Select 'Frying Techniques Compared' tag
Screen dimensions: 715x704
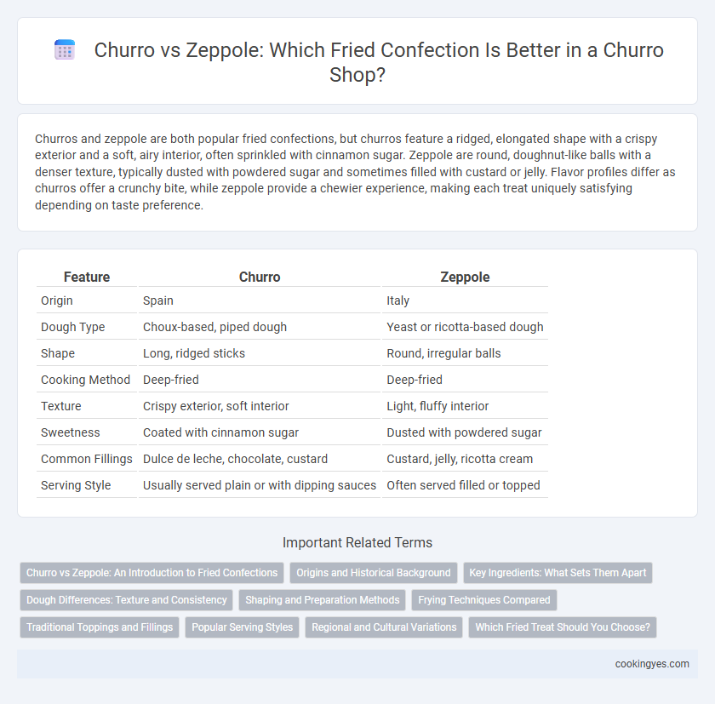point(484,600)
